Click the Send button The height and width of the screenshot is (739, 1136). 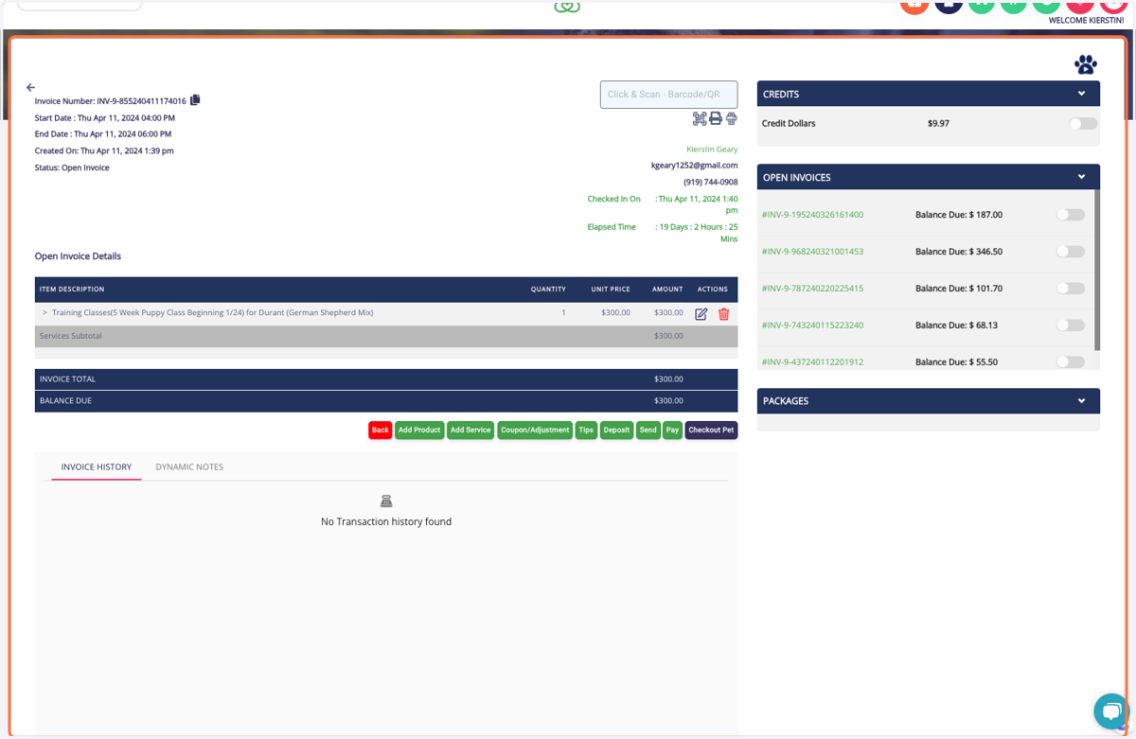pyautogui.click(x=648, y=430)
